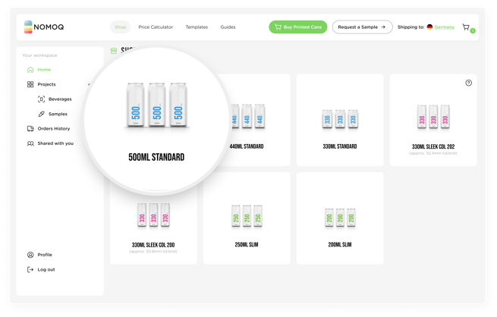The width and height of the screenshot is (497, 317).
Task: Click the Samples pen icon
Action: (42, 114)
